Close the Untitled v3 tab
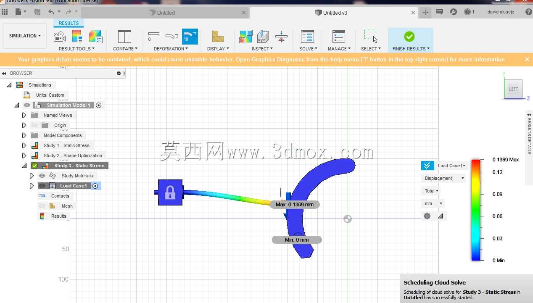This screenshot has width=533, height=303. tap(413, 13)
